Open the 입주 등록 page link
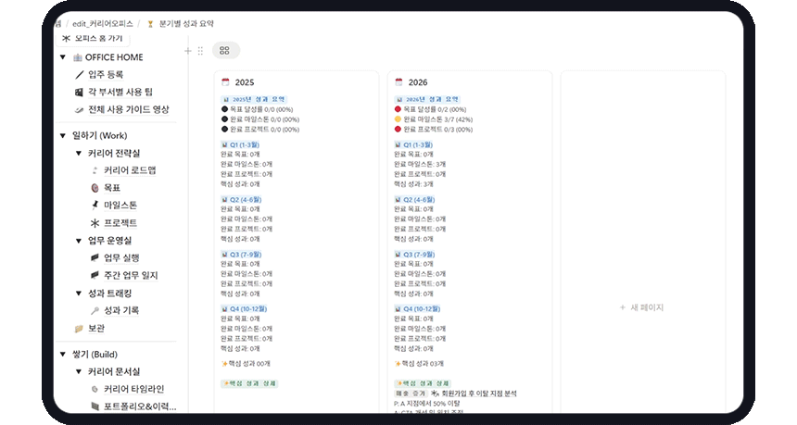797x425 pixels. coord(106,75)
